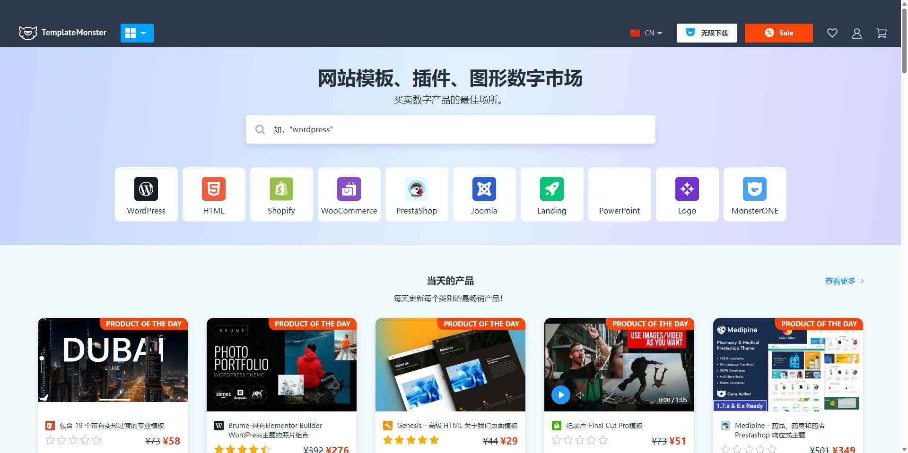
Task: Select the Logo category icon
Action: point(687,189)
